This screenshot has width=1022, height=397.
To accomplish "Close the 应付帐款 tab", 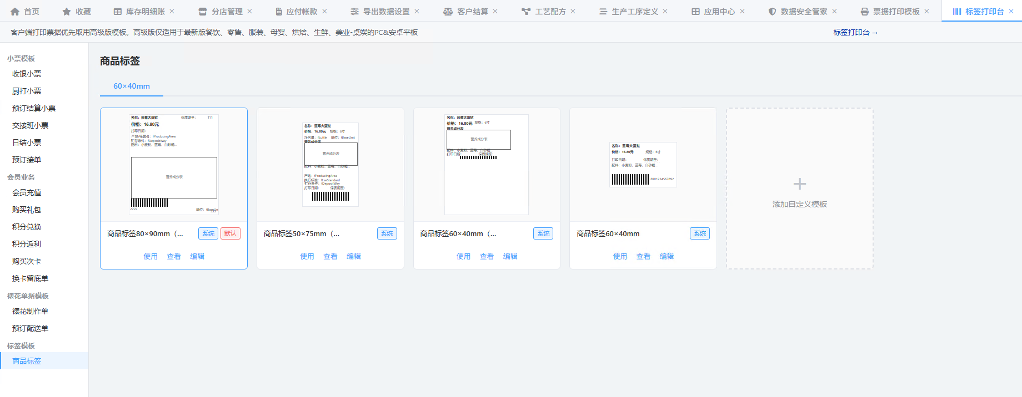I will click(324, 11).
